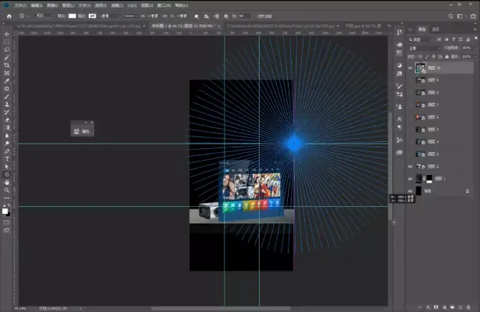Toggle lock all in layers panel

[447, 56]
